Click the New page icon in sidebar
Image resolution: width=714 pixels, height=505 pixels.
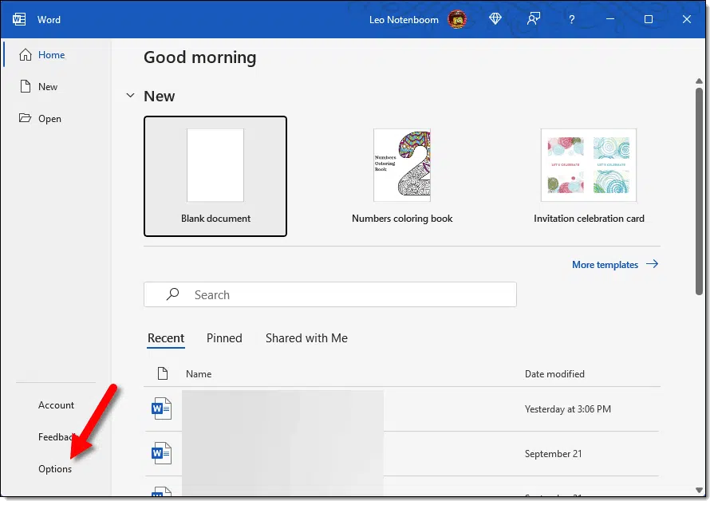26,86
